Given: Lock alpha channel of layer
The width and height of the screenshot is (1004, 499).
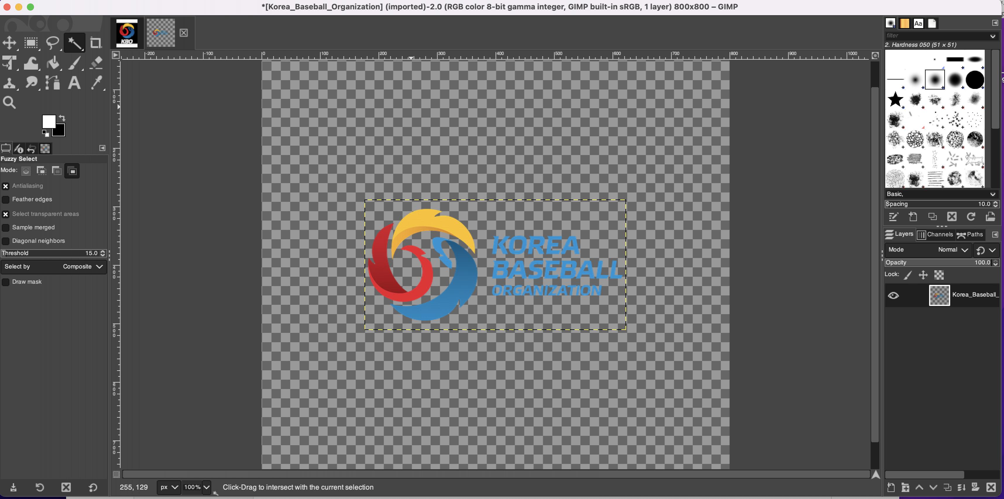Looking at the screenshot, I should 939,276.
